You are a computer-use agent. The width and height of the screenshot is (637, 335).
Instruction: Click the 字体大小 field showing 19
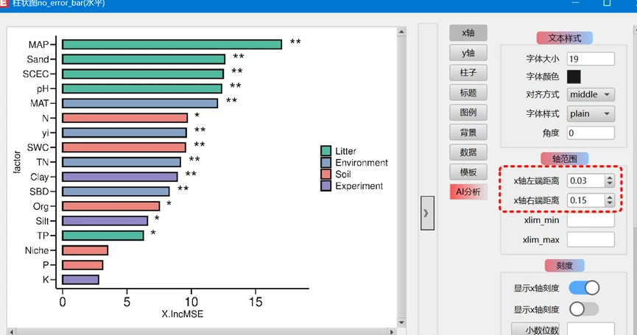pos(590,59)
